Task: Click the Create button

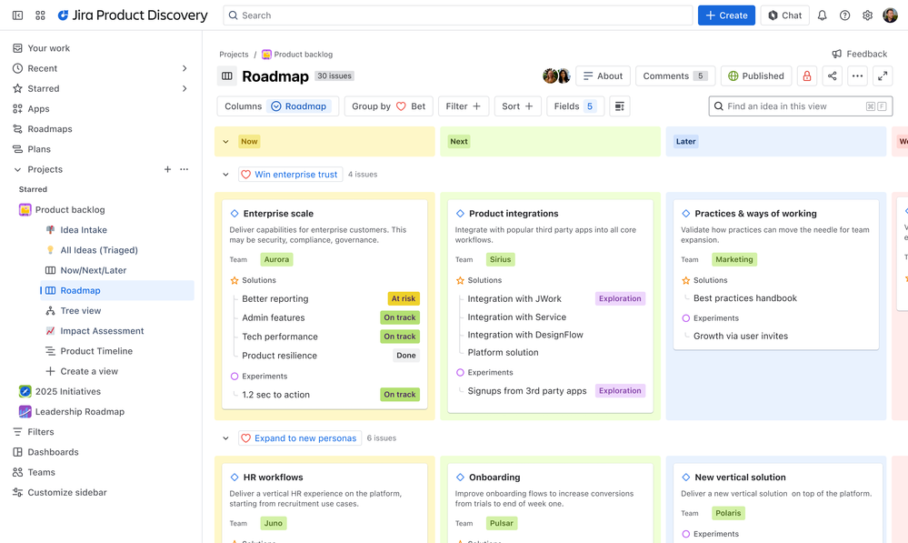Action: point(726,15)
